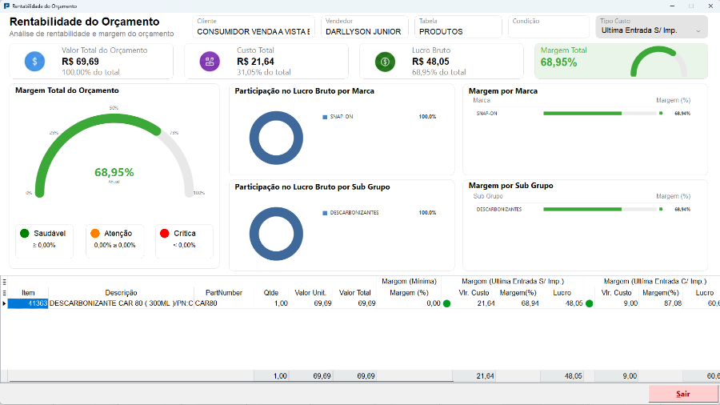Sort by the Valor Total column header
The width and height of the screenshot is (720, 405).
(354, 292)
